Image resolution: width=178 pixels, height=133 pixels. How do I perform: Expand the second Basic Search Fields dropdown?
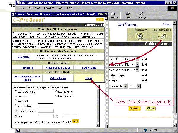pyautogui.click(x=137, y=64)
